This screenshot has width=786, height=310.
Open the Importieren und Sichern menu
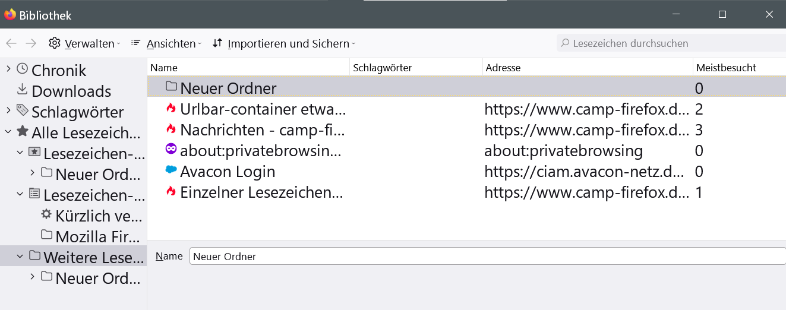(284, 43)
